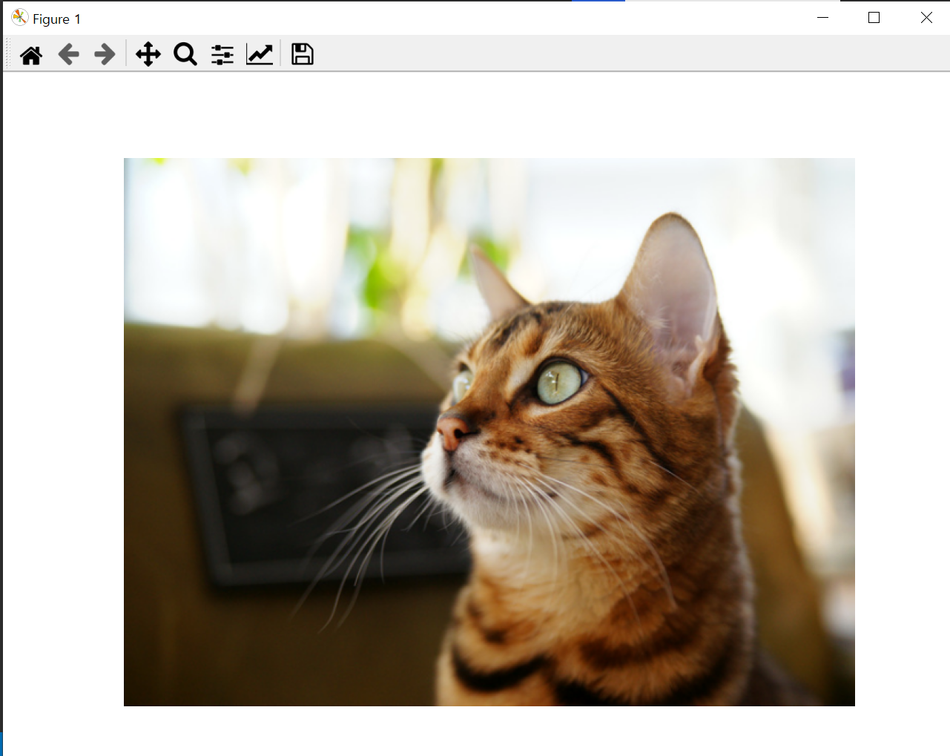
Task: Minimize the Figure 1 window
Action: click(x=822, y=18)
